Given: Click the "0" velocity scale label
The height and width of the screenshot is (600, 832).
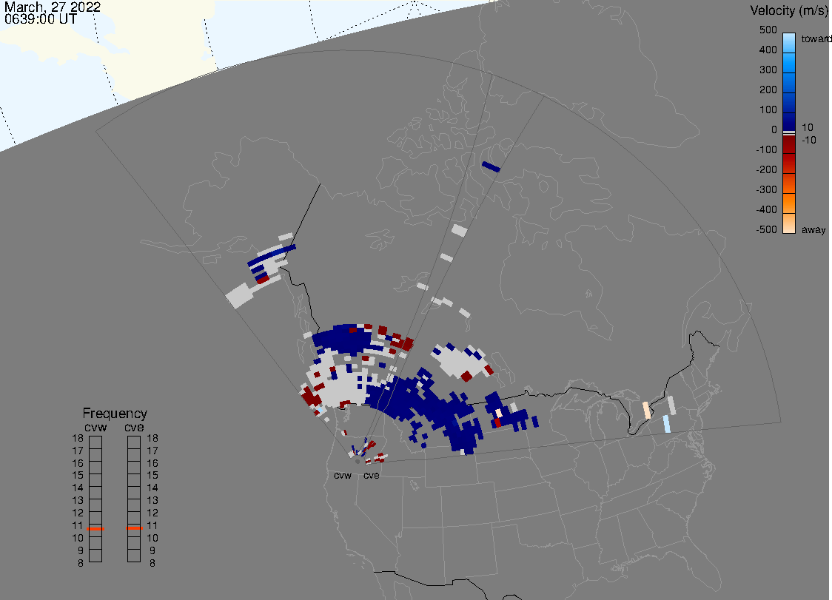Looking at the screenshot, I should [x=774, y=130].
